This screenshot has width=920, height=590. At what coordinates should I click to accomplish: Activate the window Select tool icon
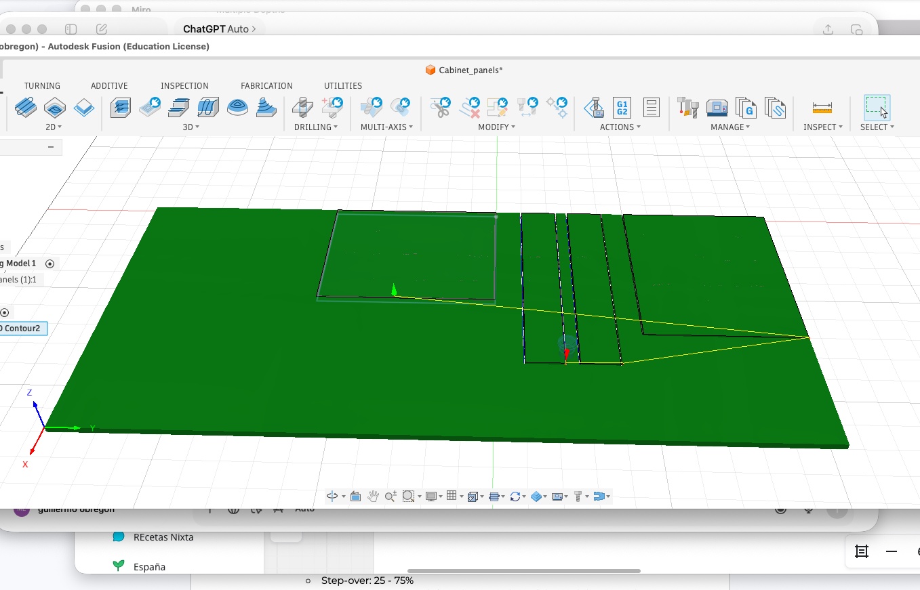(x=877, y=107)
